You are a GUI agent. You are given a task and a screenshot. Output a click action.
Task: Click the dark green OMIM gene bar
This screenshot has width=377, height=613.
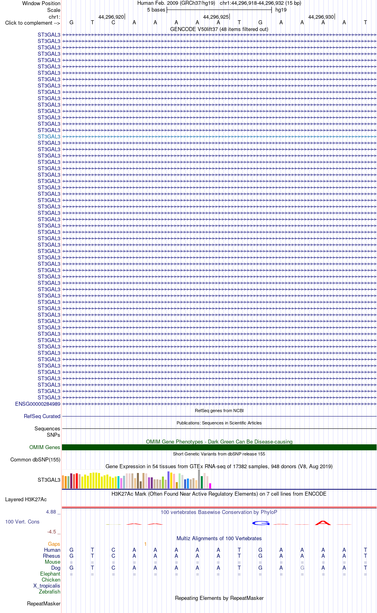(219, 448)
